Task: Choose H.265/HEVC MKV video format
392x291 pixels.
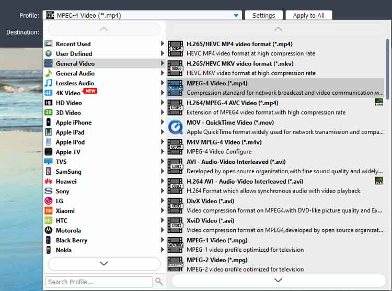Action: pos(275,68)
